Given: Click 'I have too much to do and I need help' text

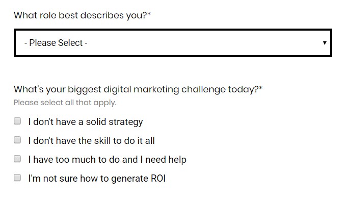Looking at the screenshot, I should coord(108,160).
